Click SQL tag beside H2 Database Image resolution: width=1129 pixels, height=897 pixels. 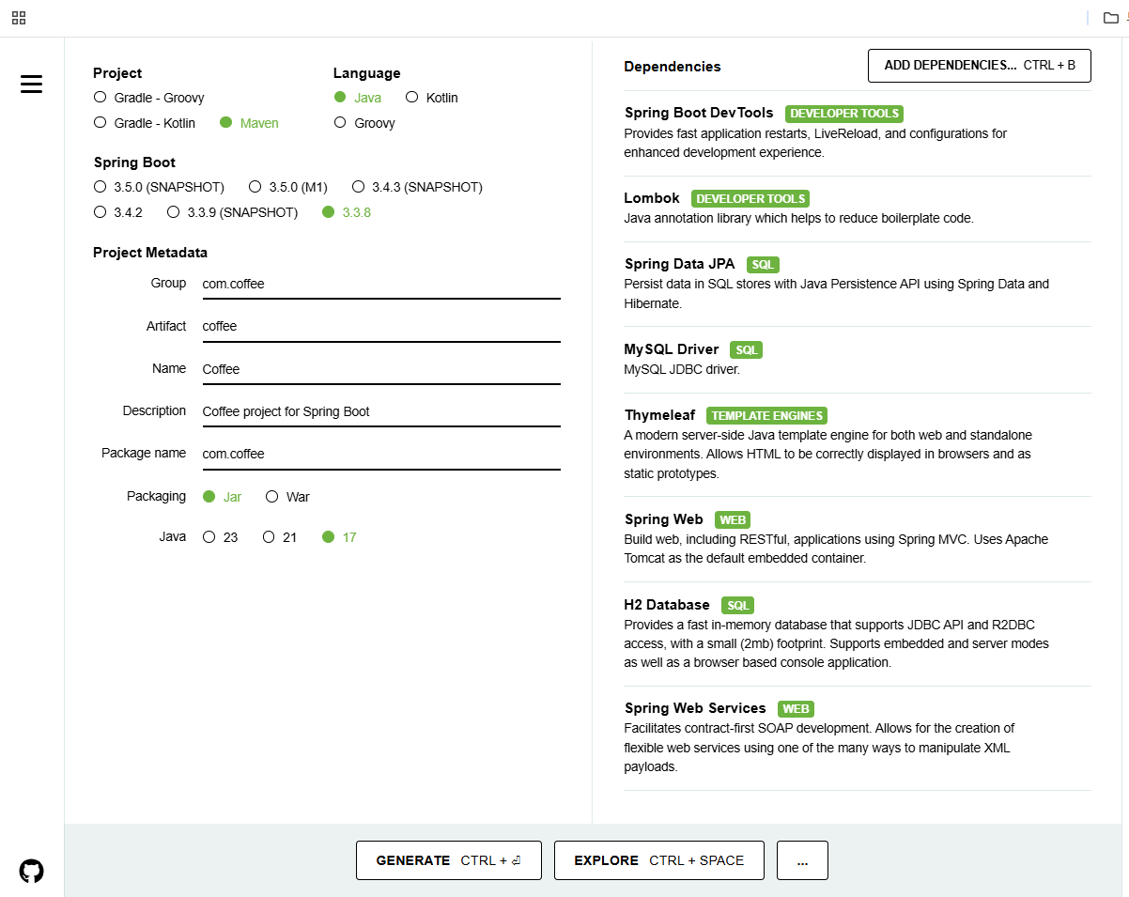tap(738, 606)
